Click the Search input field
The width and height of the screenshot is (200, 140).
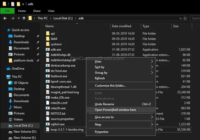pos(195,18)
